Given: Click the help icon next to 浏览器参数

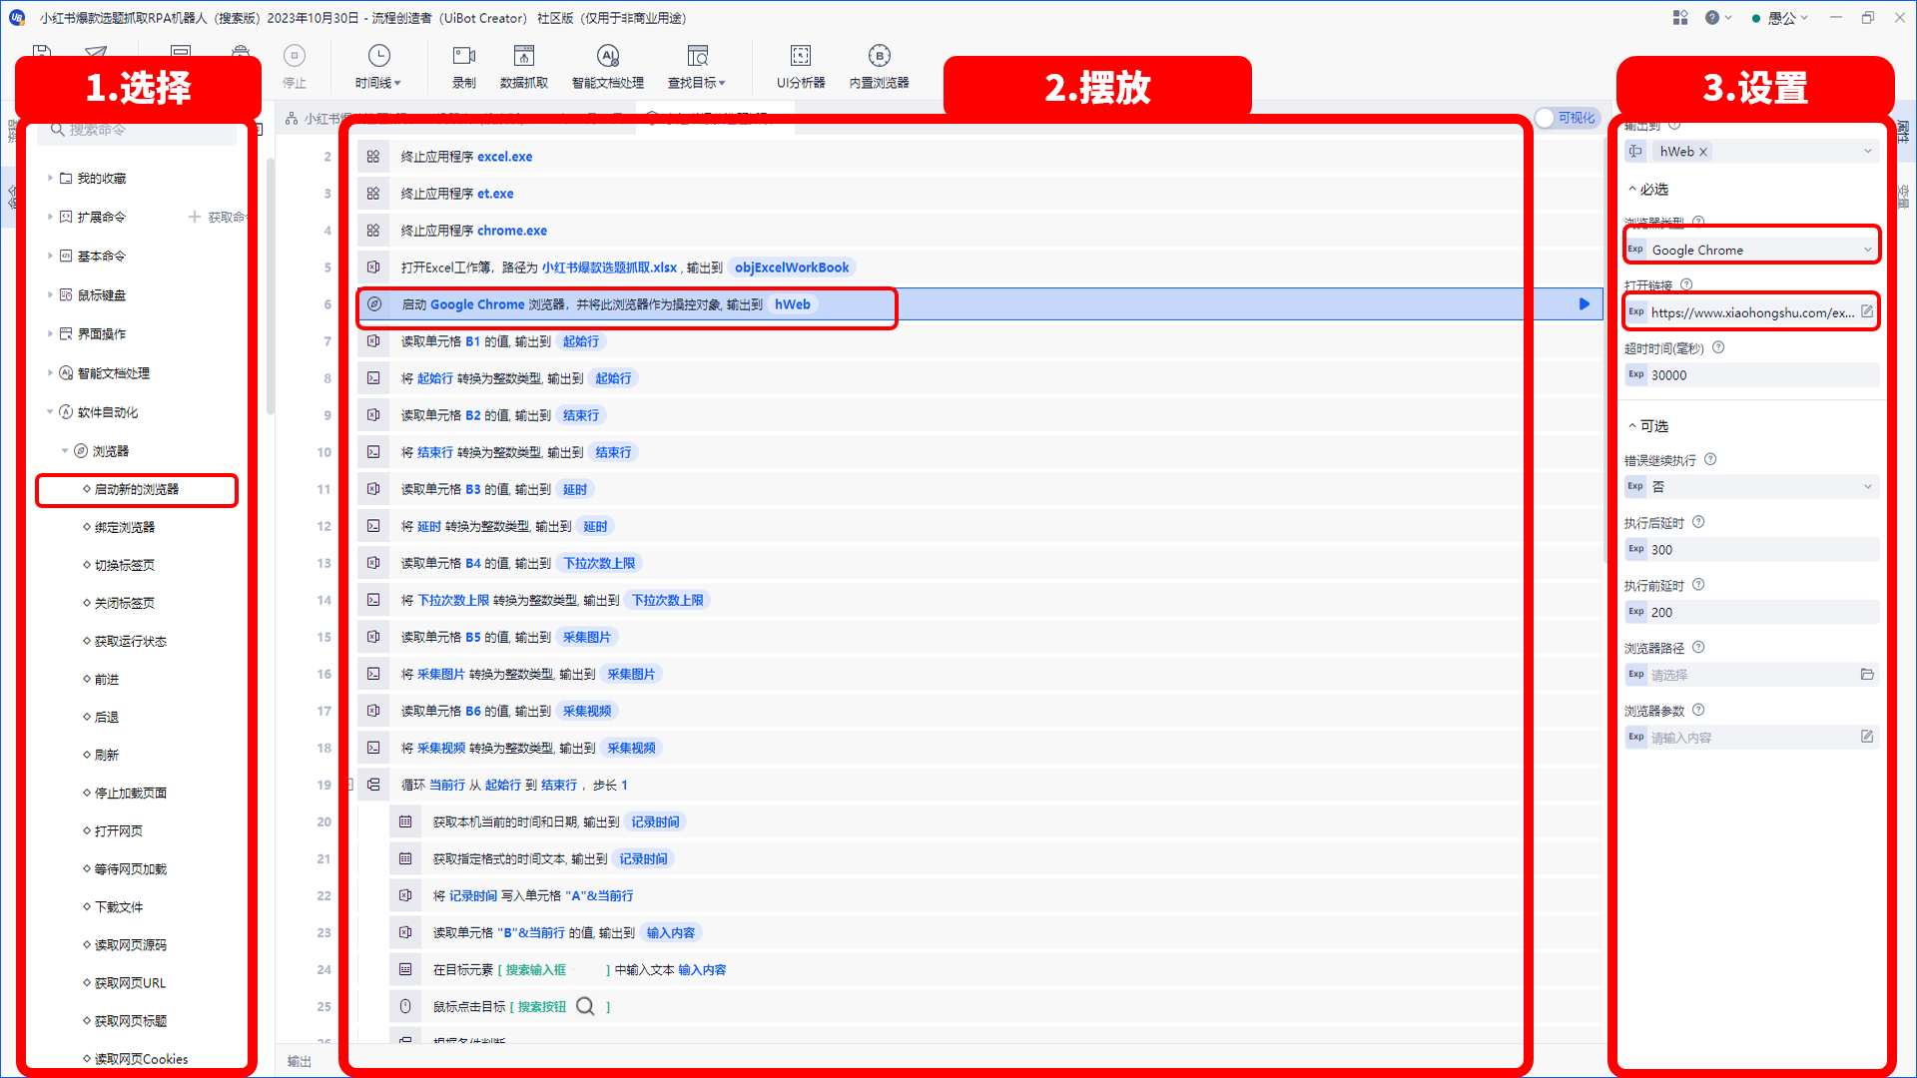Looking at the screenshot, I should click(x=1698, y=710).
